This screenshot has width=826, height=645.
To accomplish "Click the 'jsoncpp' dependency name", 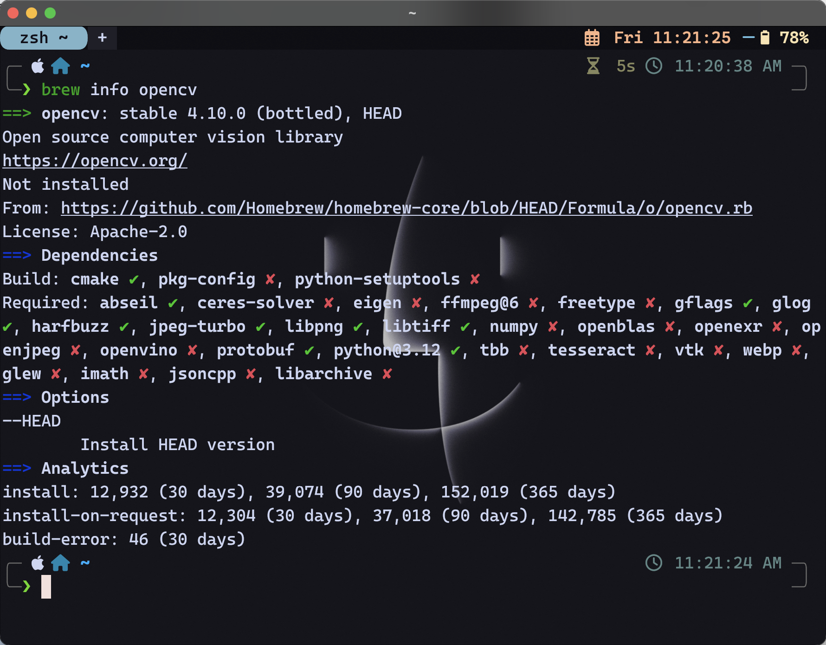I will (x=202, y=374).
